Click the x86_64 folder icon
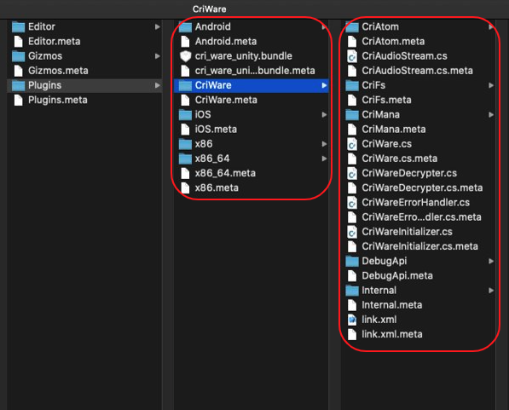Image resolution: width=509 pixels, height=410 pixels. (185, 159)
